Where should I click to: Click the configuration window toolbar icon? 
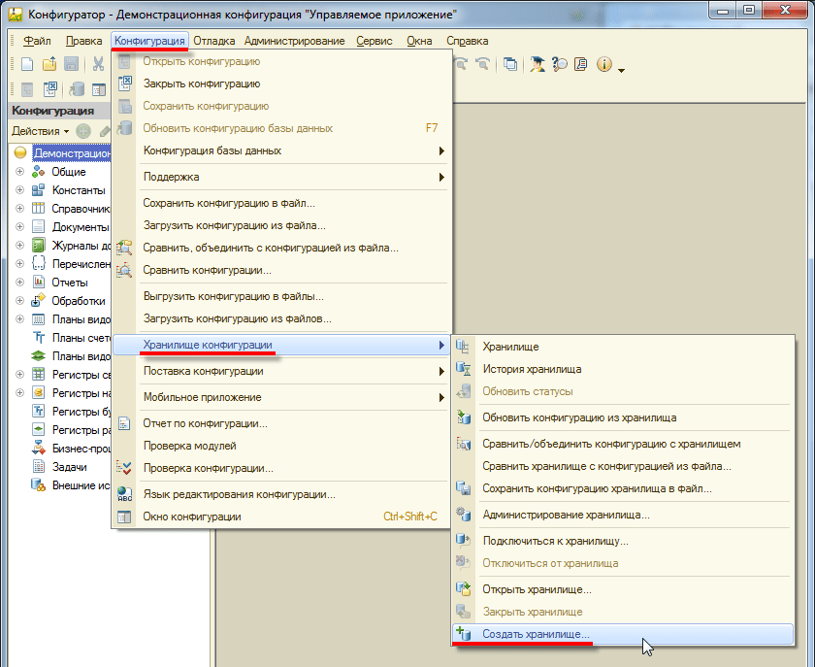(99, 89)
